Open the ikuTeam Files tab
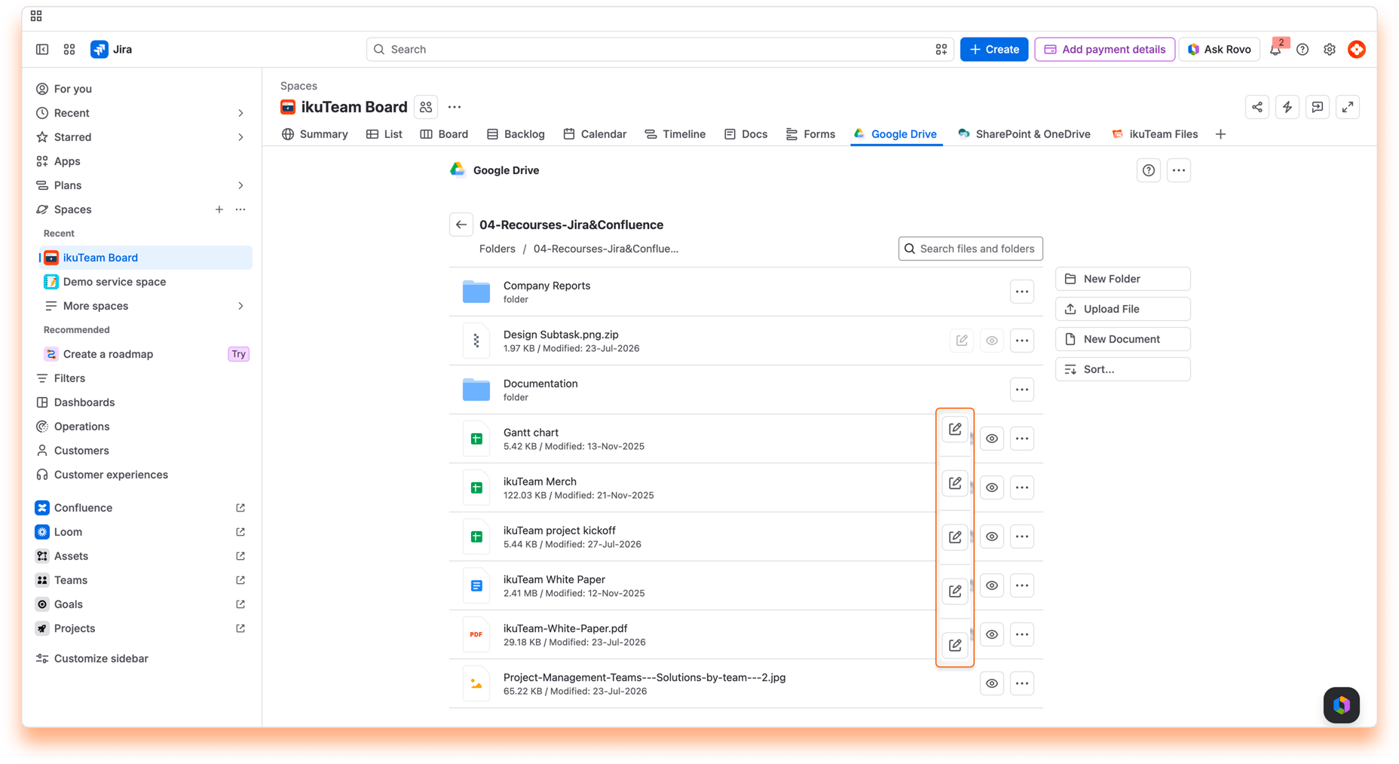1399x764 pixels. pos(1155,134)
